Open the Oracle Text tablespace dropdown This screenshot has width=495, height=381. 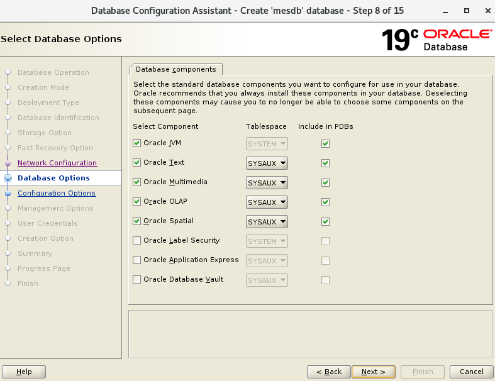(267, 163)
